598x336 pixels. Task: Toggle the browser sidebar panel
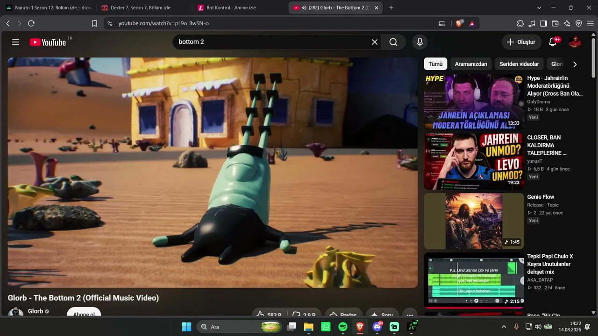tap(544, 23)
